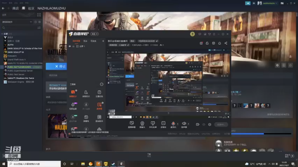Click the Windows taskbar search box
The height and width of the screenshot is (167, 298).
pos(34,164)
